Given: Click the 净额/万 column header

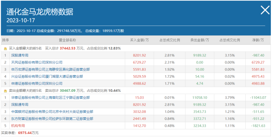Looking at the screenshot, I should [x=258, y=40].
